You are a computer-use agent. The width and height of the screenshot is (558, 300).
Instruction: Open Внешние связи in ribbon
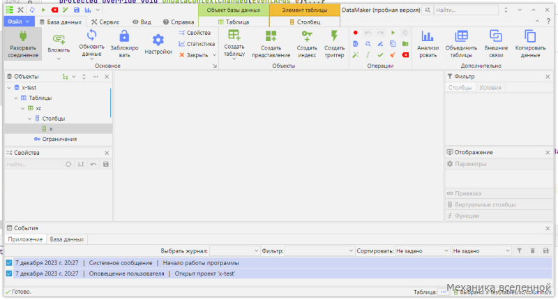pos(496,44)
